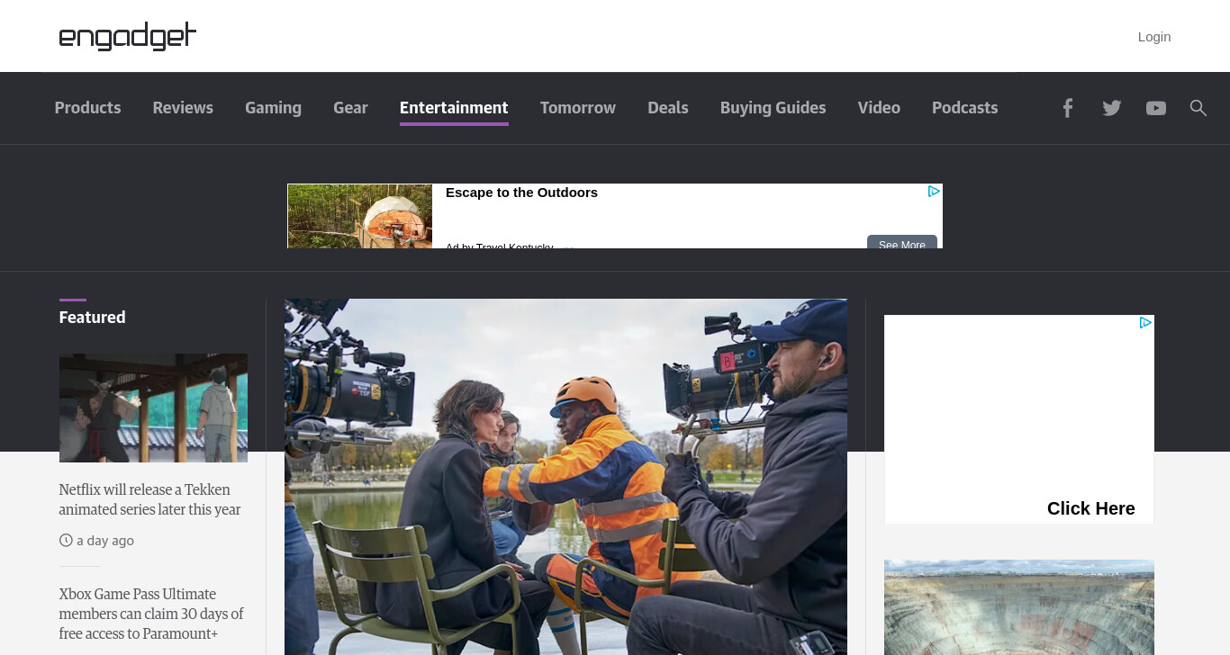
Task: Open Xbox Game Pass Paramount+ article
Action: [x=151, y=614]
